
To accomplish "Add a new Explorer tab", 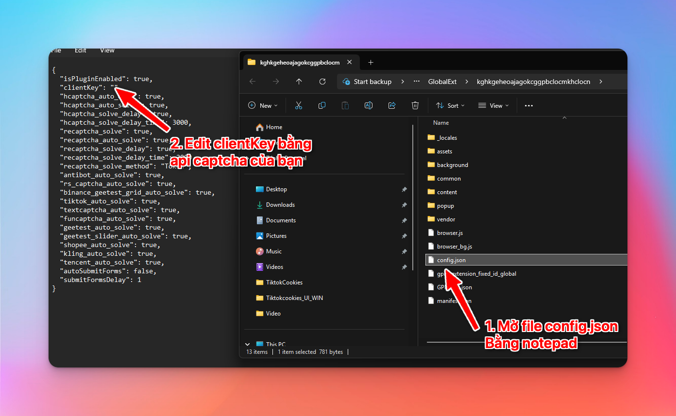I will [x=371, y=62].
